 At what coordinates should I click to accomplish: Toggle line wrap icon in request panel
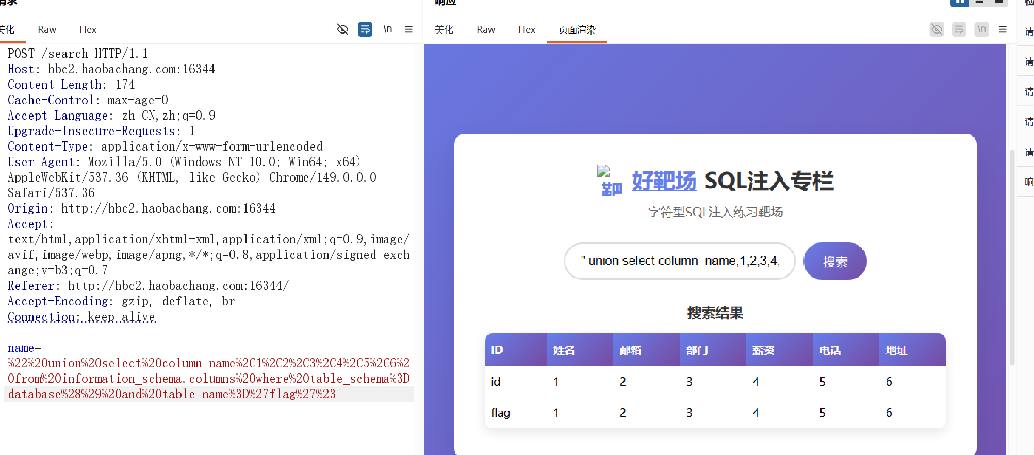(365, 29)
